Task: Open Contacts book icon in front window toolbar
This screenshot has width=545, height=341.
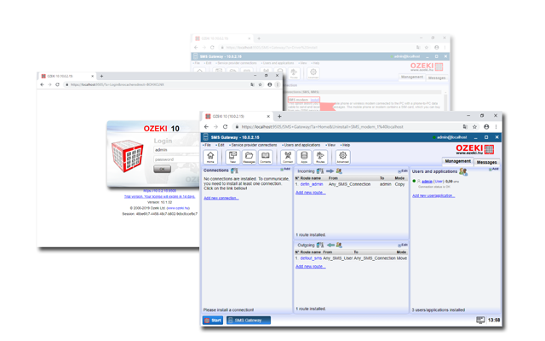Action: [265, 157]
